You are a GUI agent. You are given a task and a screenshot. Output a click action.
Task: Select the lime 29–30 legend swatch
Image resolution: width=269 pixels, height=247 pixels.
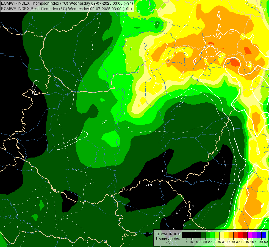coord(217,235)
